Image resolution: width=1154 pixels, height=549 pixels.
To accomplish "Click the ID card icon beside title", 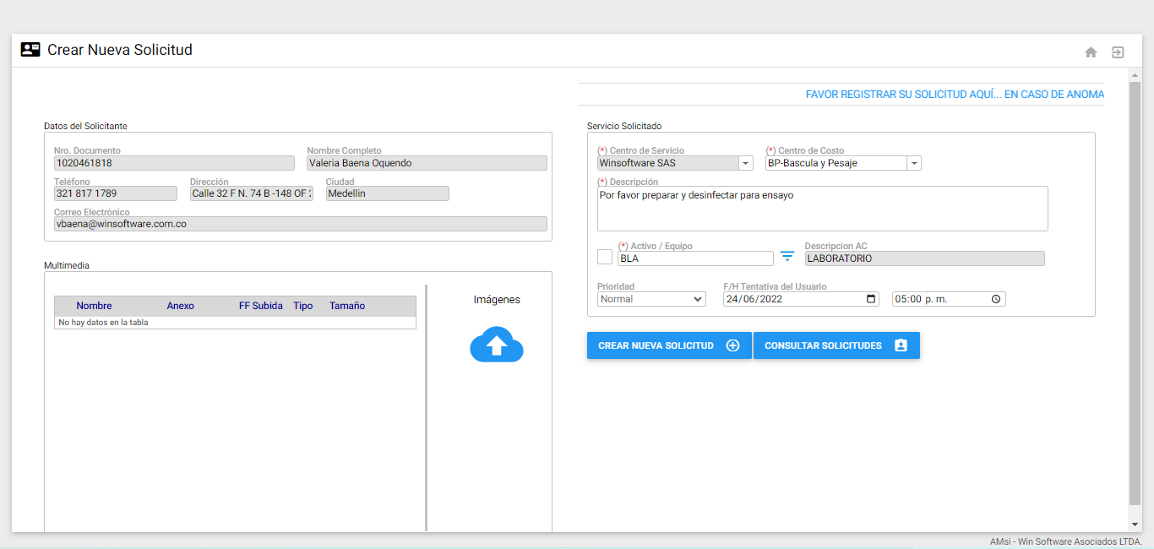I will click(30, 49).
